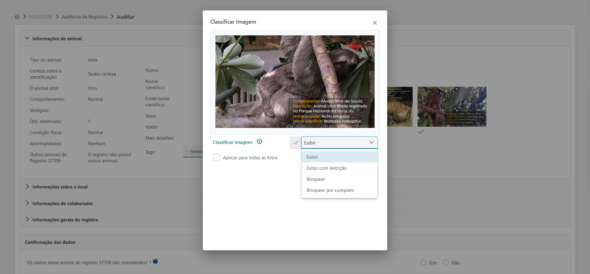Viewport: 590px width, 274px height.
Task: Click the Nenhum anomalies value
Action: (96, 144)
